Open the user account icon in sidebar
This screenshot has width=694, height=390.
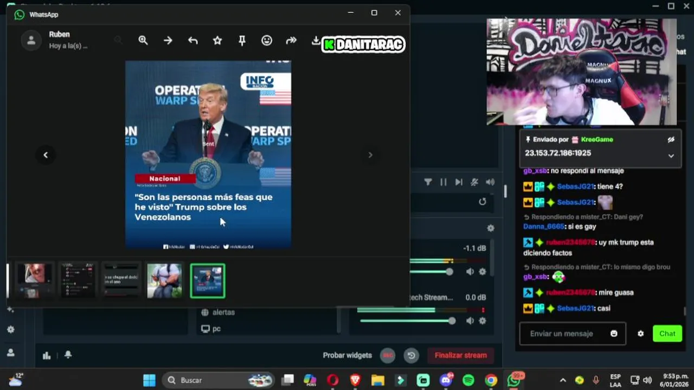pos(10,352)
